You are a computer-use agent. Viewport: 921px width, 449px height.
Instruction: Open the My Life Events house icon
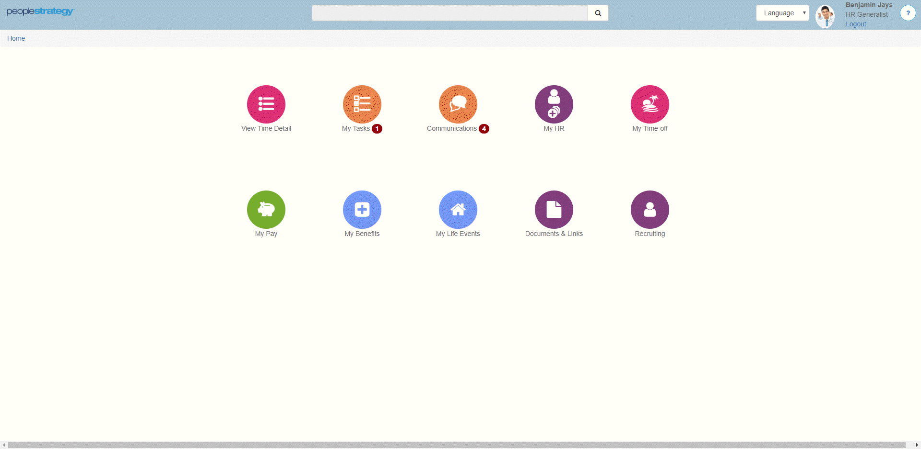[458, 210]
